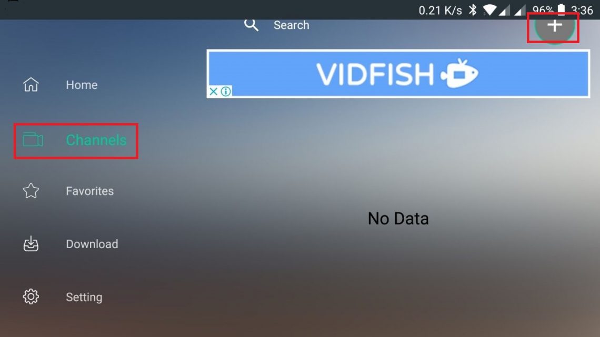Tap the plus add channel button
600x337 pixels.
point(554,26)
